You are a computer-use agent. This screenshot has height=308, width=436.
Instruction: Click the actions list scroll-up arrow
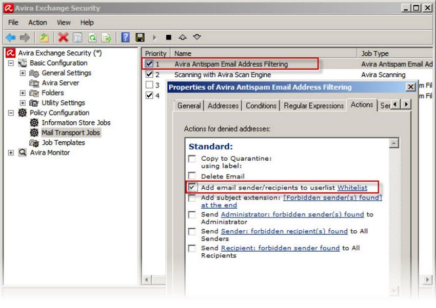click(394, 143)
